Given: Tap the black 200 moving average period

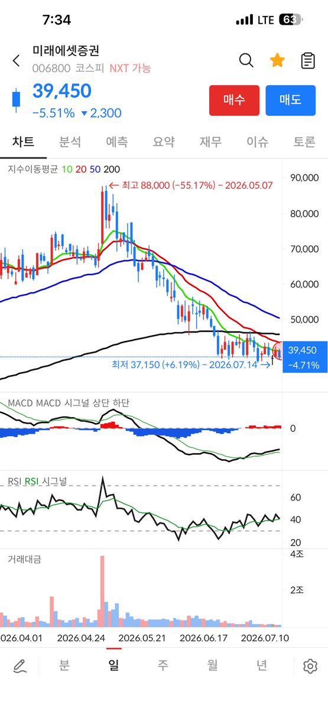Looking at the screenshot, I should point(112,169).
